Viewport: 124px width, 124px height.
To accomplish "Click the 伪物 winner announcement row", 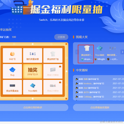I will 100,79.
